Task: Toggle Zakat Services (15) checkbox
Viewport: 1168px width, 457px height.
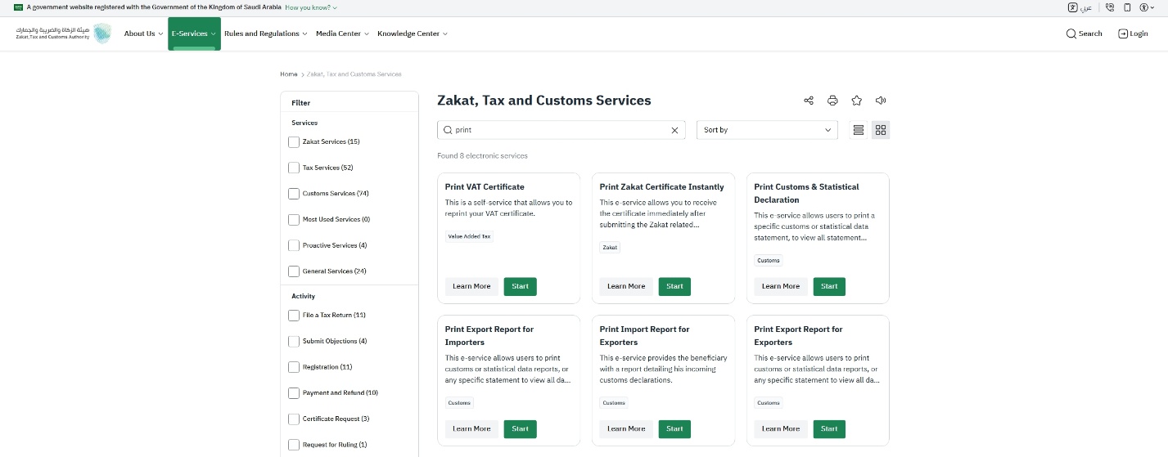Action: [x=294, y=142]
